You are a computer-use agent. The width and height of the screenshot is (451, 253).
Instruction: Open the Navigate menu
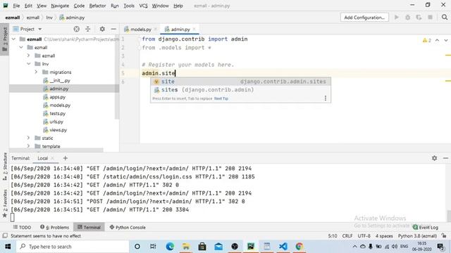(60, 6)
